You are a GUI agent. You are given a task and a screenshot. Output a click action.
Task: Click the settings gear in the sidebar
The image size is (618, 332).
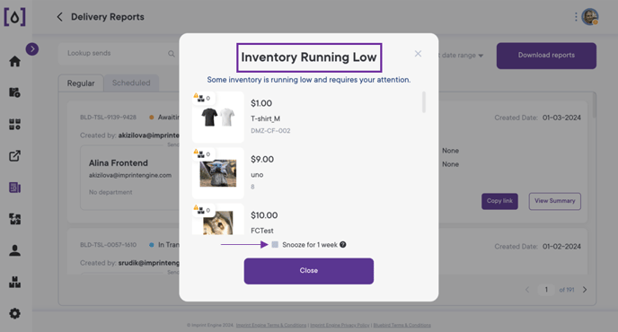tap(15, 313)
